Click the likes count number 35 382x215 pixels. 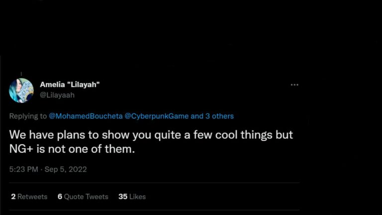[123, 197]
